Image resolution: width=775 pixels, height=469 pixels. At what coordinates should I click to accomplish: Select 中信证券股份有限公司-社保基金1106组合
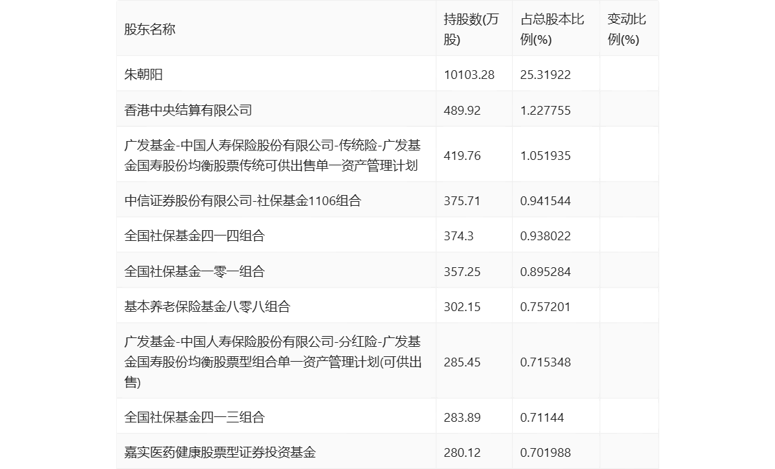tap(243, 200)
